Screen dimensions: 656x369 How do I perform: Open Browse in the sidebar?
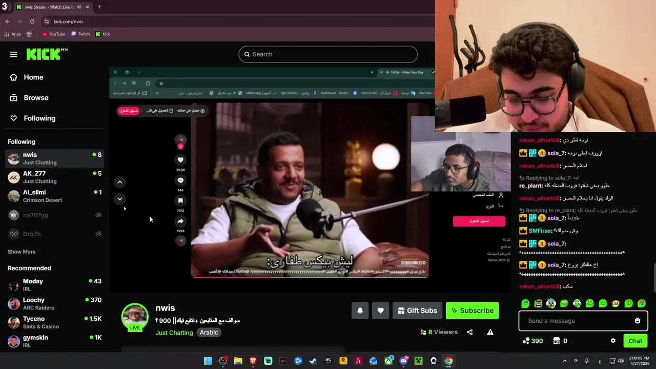pyautogui.click(x=36, y=98)
